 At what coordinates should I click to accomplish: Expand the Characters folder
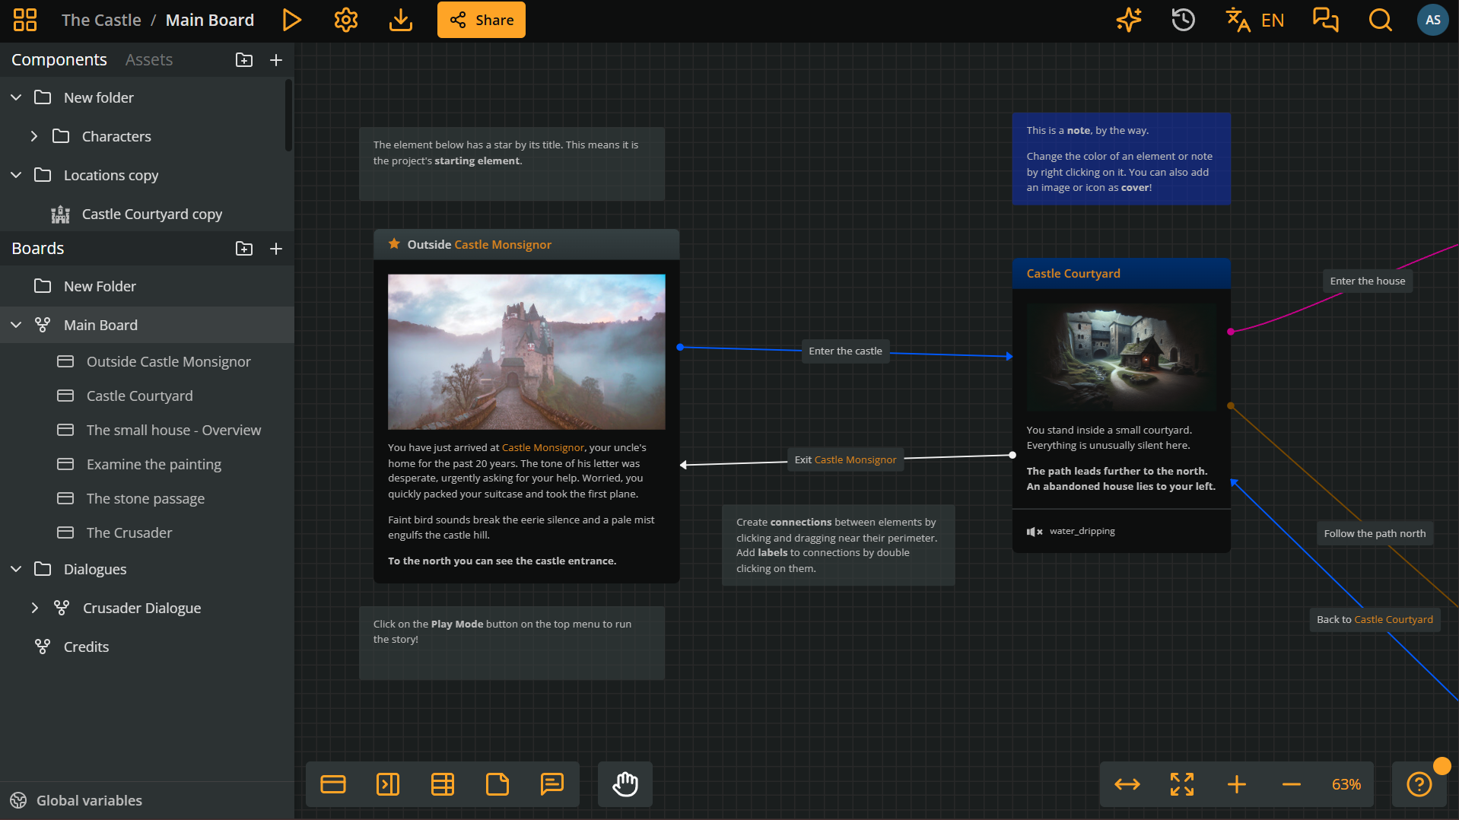click(x=34, y=136)
